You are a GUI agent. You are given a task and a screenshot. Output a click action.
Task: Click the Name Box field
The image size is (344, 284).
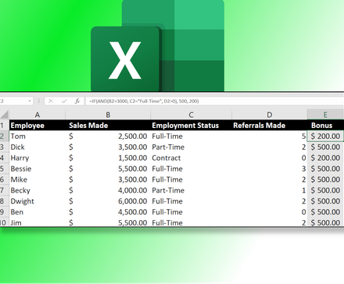coord(16,101)
